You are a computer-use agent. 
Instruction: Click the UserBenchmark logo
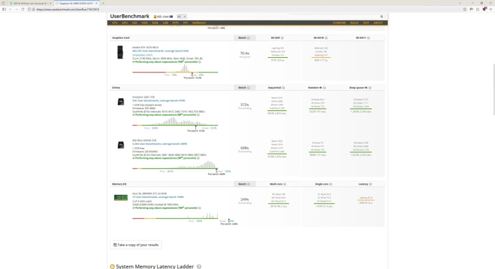129,16
